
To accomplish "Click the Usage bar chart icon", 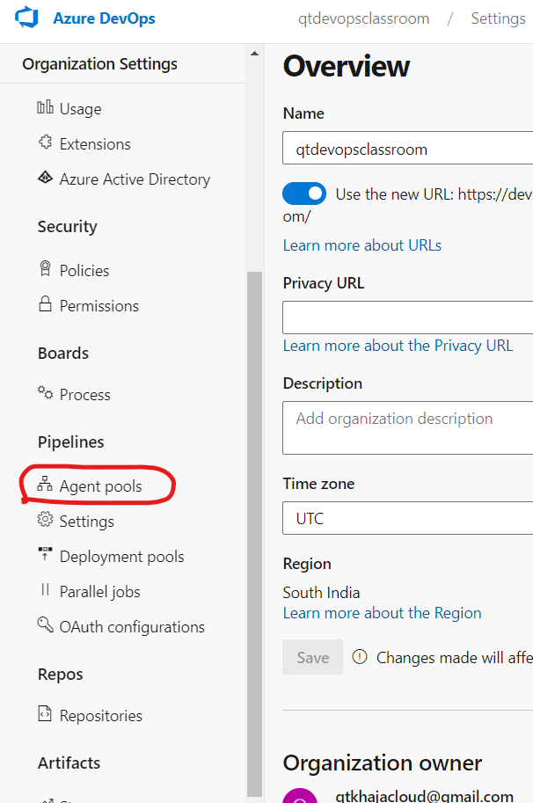I will coord(45,107).
